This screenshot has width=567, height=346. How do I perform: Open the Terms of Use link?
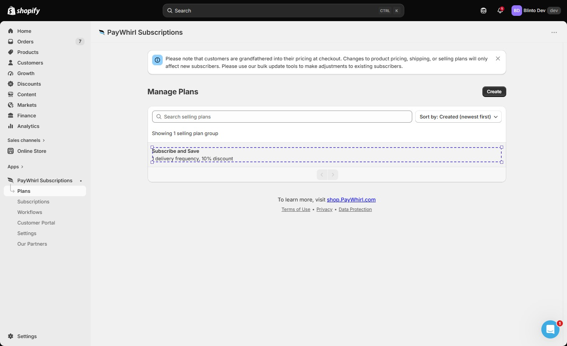(296, 209)
